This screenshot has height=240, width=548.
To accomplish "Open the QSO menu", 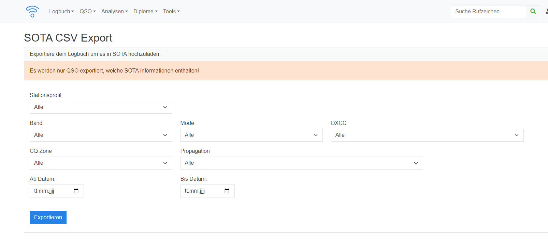I will tap(88, 12).
